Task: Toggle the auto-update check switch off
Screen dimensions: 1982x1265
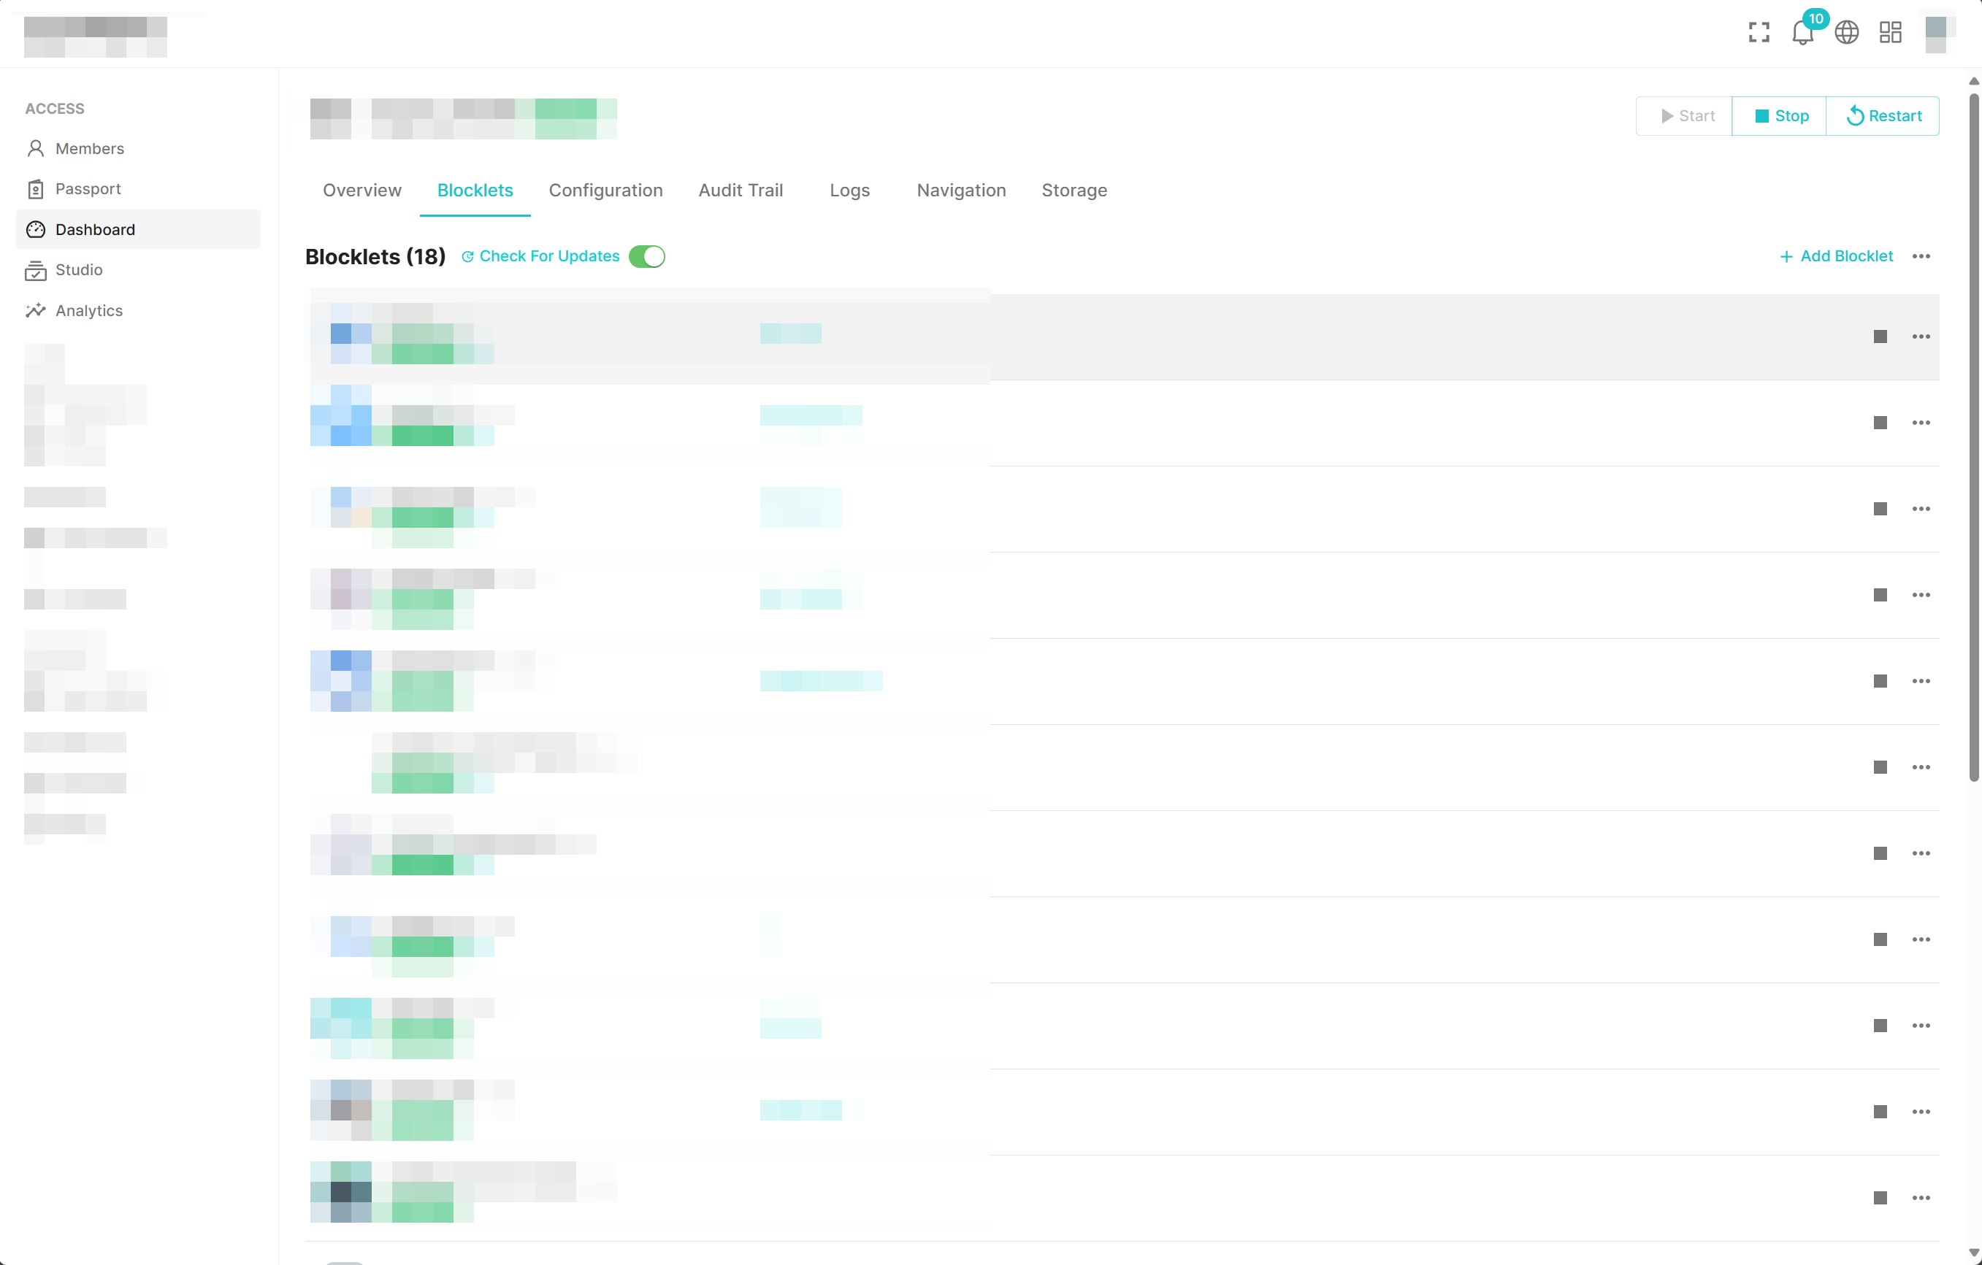Action: [647, 257]
